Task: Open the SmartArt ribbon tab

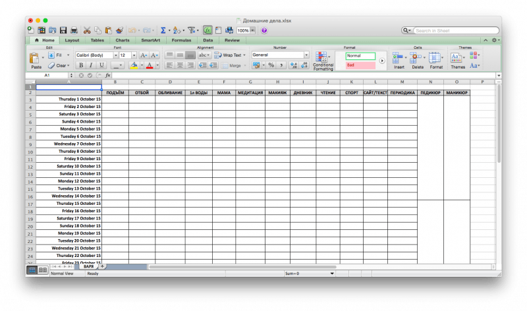Action: tap(151, 40)
